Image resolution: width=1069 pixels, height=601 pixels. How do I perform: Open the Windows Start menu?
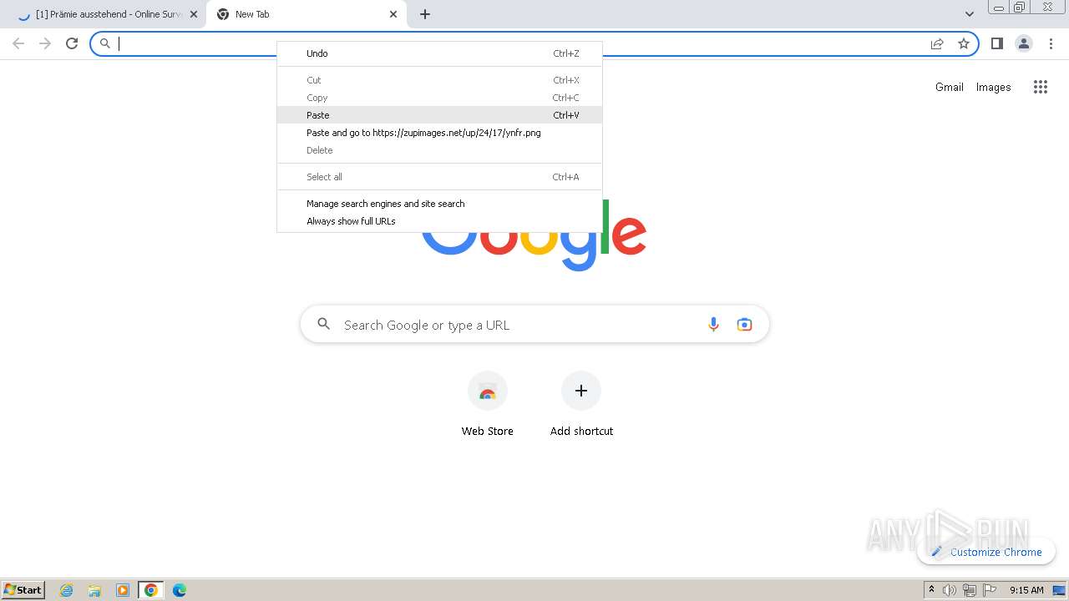coord(23,589)
